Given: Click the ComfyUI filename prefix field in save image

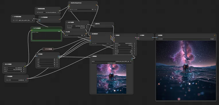Looking at the screenshot, I should [x=186, y=39].
